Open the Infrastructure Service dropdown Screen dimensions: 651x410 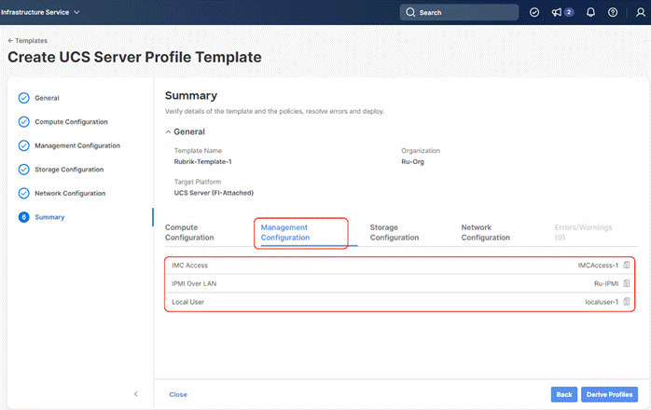pos(40,12)
